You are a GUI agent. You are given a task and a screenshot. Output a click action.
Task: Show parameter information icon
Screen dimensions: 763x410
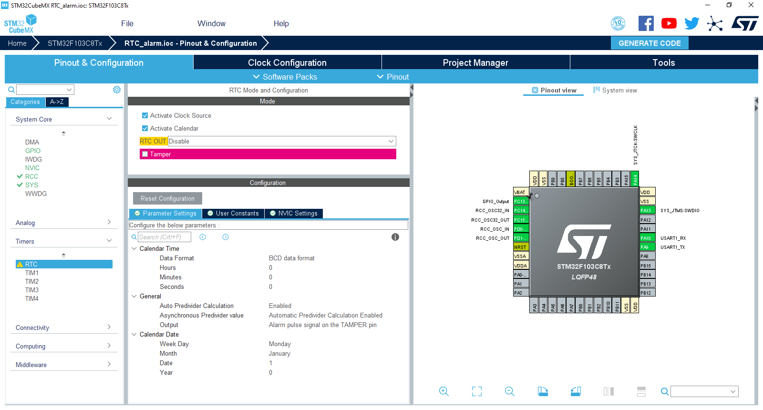point(395,237)
